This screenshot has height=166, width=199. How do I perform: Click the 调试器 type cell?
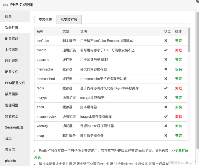pos(67,126)
